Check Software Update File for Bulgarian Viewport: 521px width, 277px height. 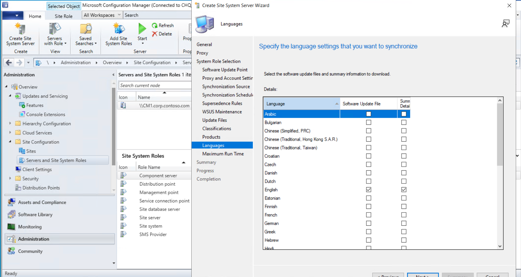369,122
